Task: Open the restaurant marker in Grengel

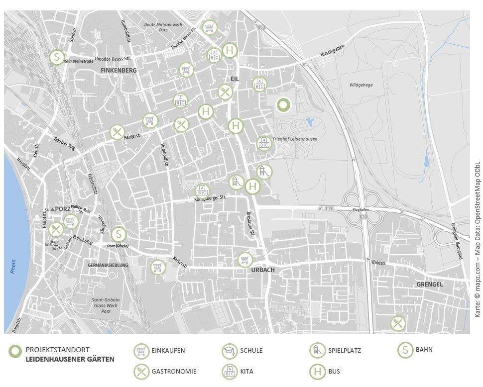Action: [x=397, y=324]
